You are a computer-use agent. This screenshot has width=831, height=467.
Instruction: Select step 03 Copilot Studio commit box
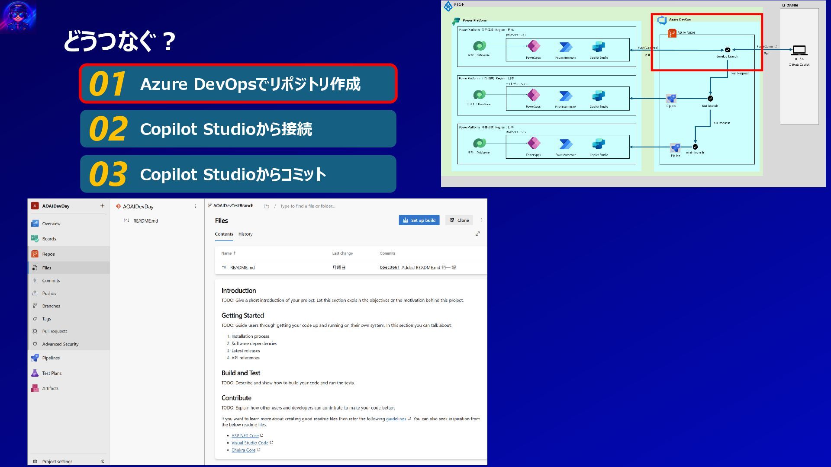tap(238, 174)
